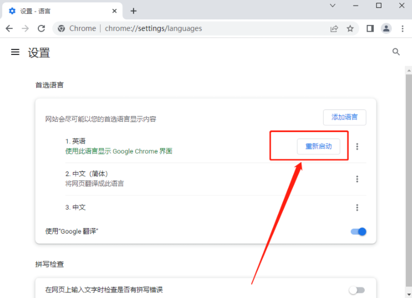Click the 首选语言 section heading
The width and height of the screenshot is (412, 298).
(49, 85)
